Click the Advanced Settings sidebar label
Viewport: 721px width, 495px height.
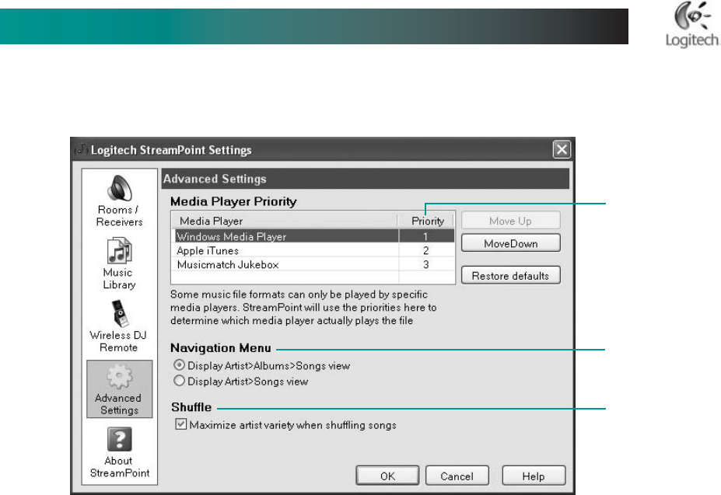(x=119, y=404)
